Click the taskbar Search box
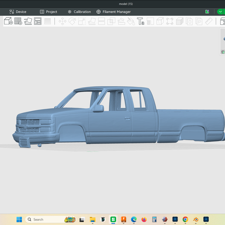This screenshot has width=225, height=225. tap(51, 219)
